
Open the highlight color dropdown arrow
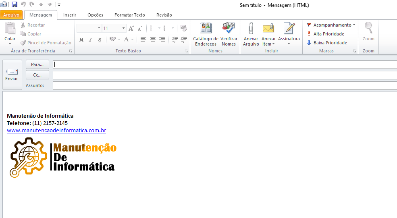[x=119, y=39]
